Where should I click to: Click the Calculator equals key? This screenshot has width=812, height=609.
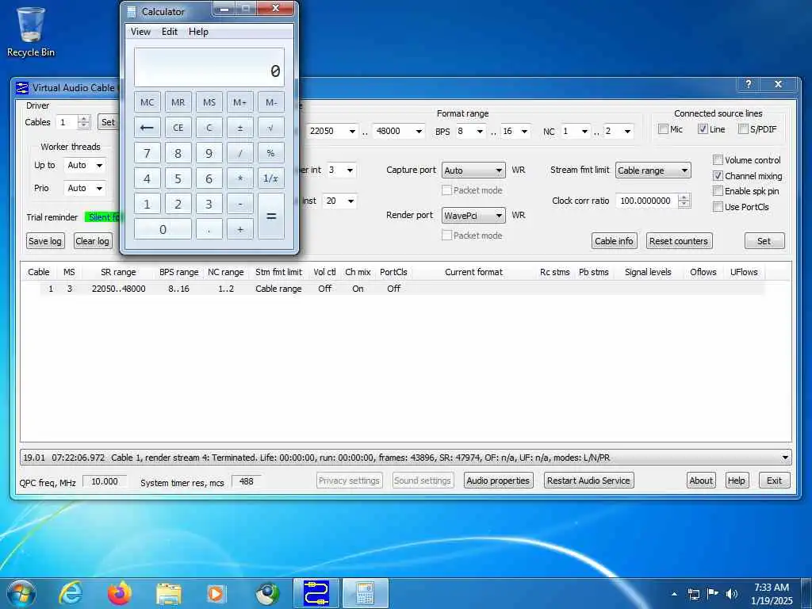(x=271, y=216)
